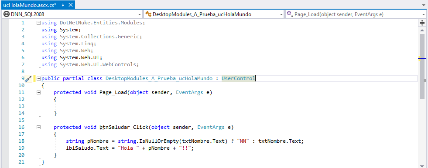Click the DNN_SQL2008 project globe icon
This screenshot has width=428, height=168.
[6, 14]
